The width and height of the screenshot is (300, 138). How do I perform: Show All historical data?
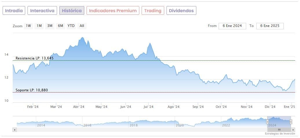click(x=82, y=26)
